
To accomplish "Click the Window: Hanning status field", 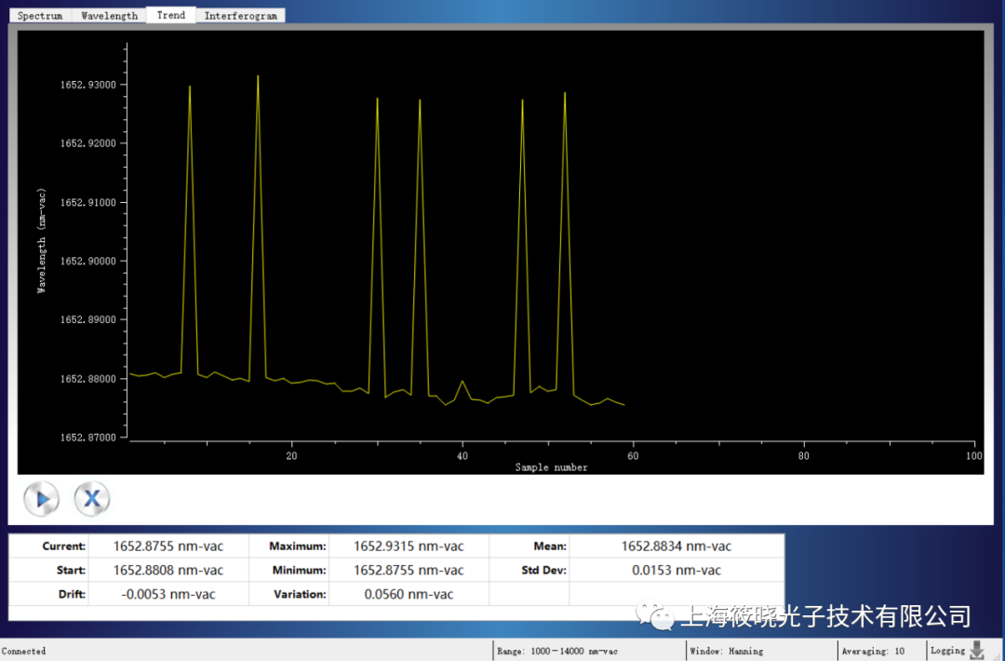I will 727,651.
